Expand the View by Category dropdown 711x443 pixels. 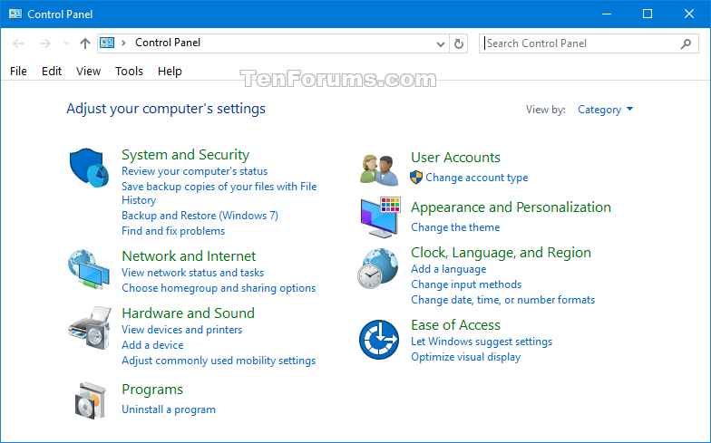point(605,110)
